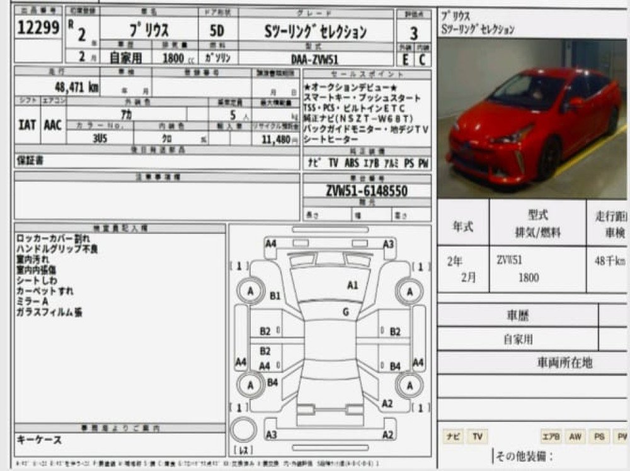Click the 車両所在地 vehicle location header
The image size is (630, 471).
coord(564,362)
